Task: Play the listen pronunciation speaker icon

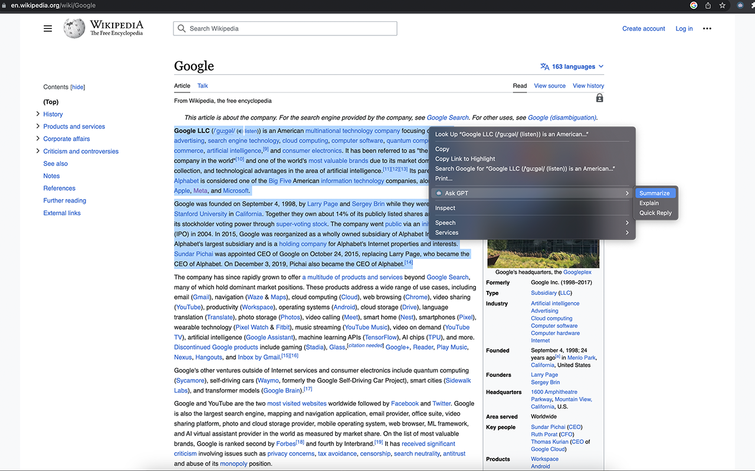Action: [239, 131]
